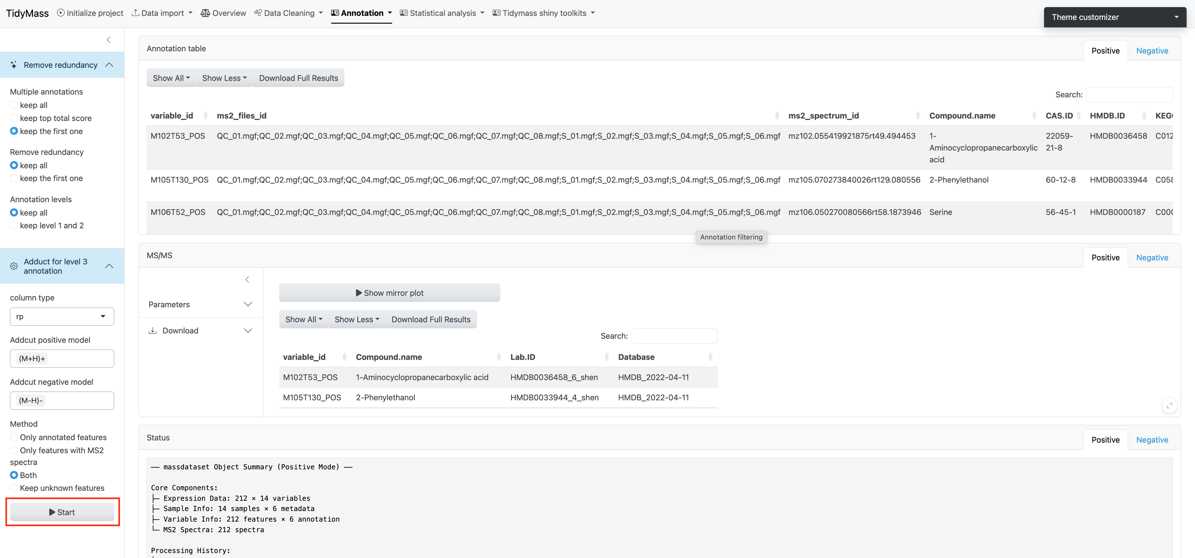Select 'keep the first one' under Multiple annotations
The image size is (1195, 558).
tap(14, 131)
